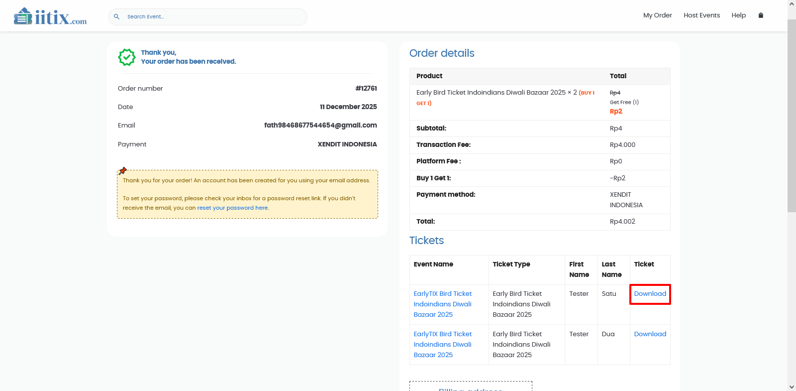Click the Order details heading

(x=442, y=53)
